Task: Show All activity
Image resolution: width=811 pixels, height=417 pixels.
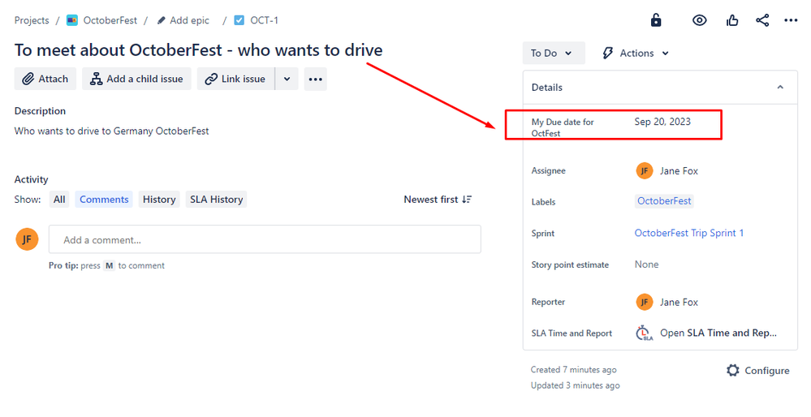Action: pos(59,200)
